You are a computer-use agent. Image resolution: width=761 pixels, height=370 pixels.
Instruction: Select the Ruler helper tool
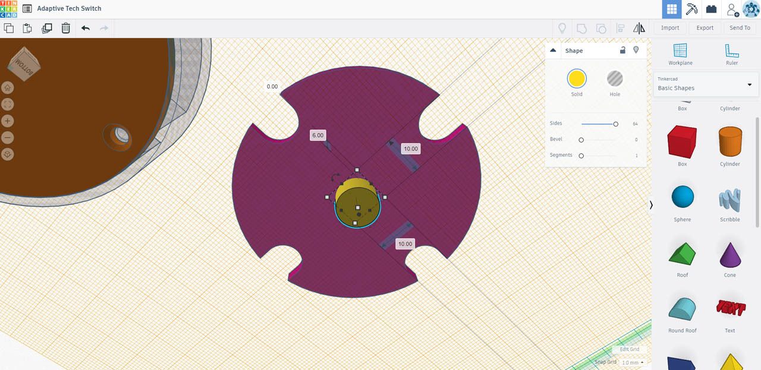point(731,53)
